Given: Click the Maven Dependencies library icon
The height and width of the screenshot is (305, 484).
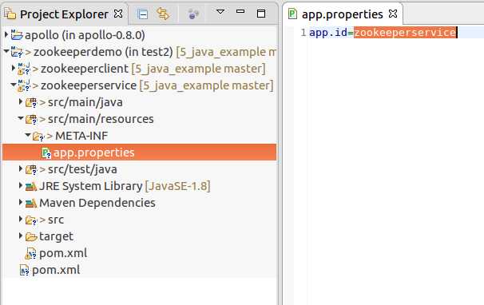Looking at the screenshot, I should click(x=31, y=203).
